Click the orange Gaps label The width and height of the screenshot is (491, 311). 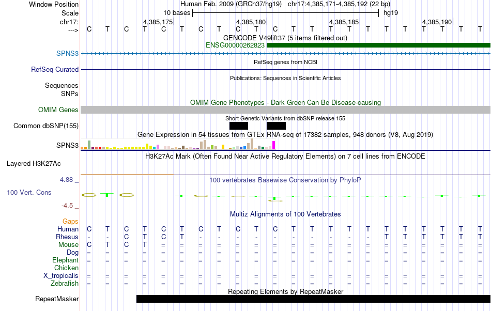pos(70,222)
